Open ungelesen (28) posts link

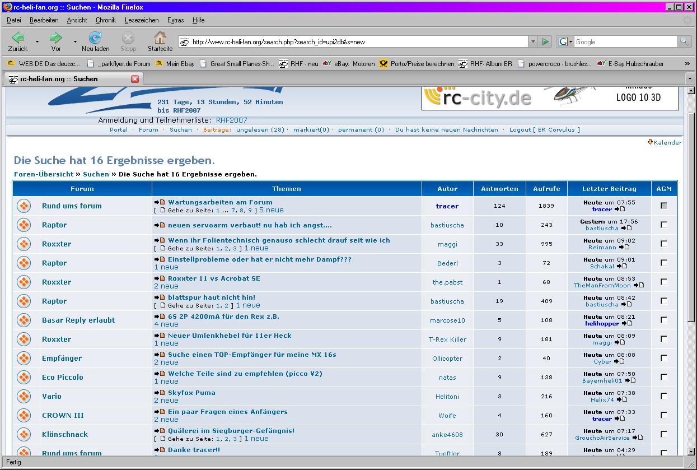(260, 129)
